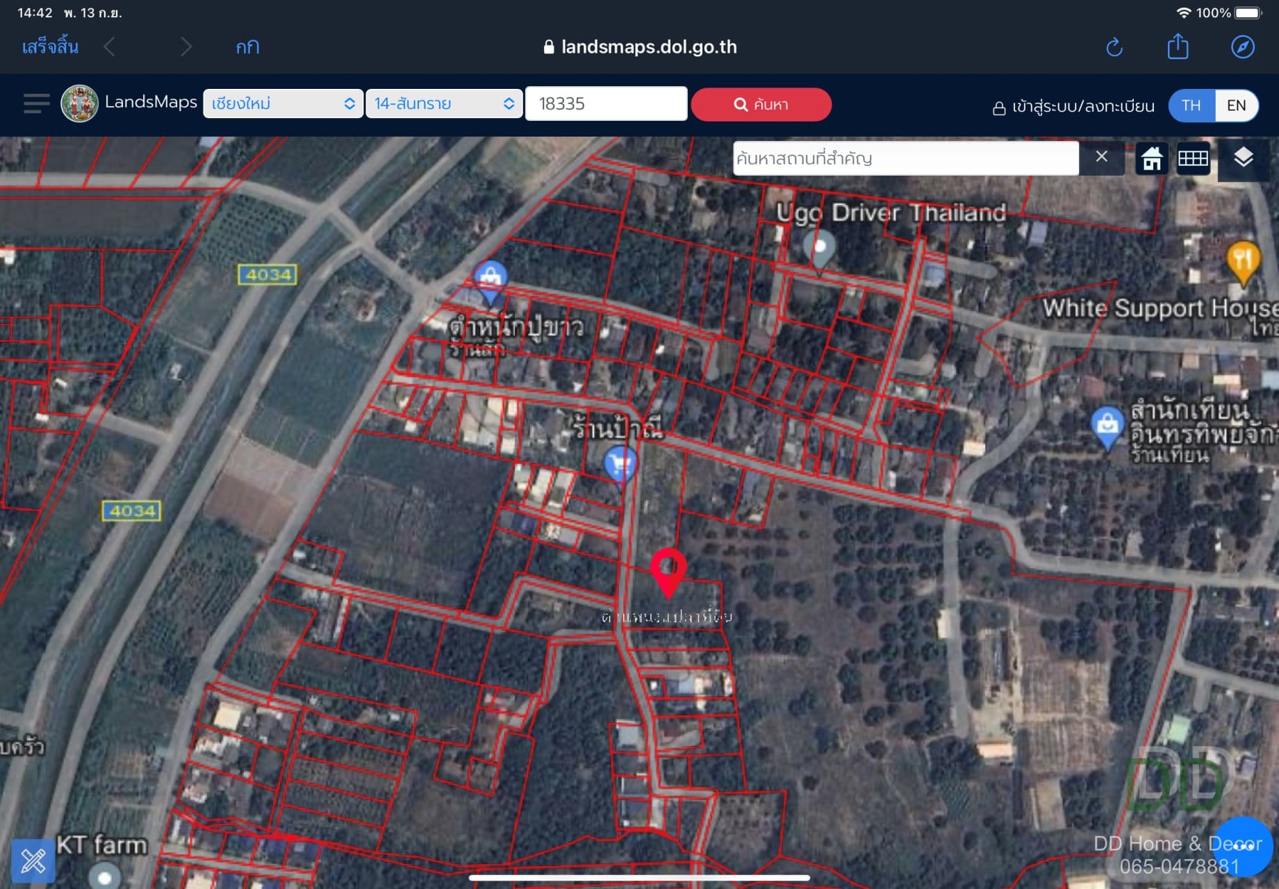Image resolution: width=1279 pixels, height=889 pixels.
Task: Click the battery indicator icon
Action: pyautogui.click(x=1248, y=13)
